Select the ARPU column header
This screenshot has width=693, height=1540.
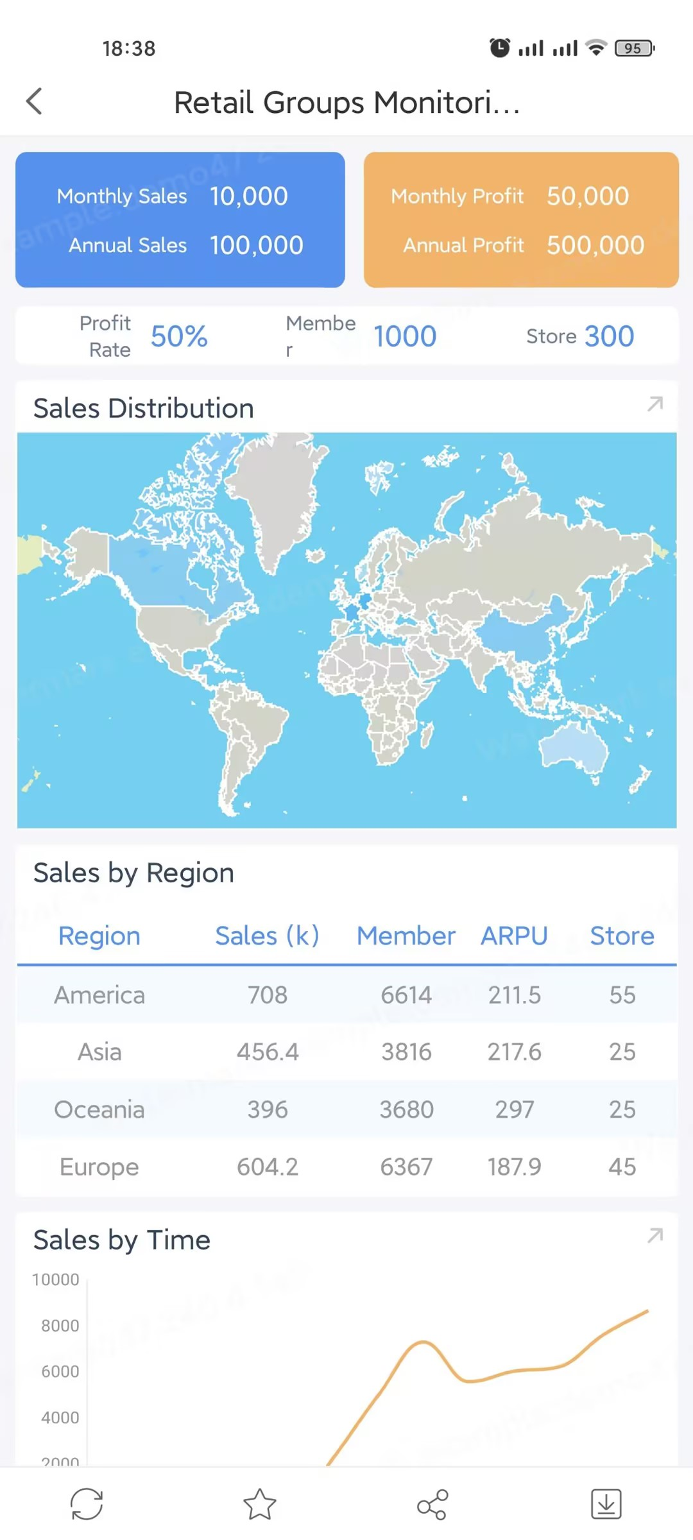[x=514, y=936]
